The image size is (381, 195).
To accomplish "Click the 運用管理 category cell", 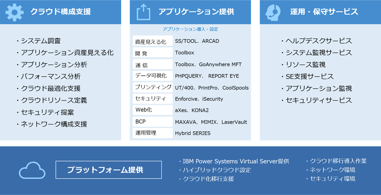I will [153, 133].
